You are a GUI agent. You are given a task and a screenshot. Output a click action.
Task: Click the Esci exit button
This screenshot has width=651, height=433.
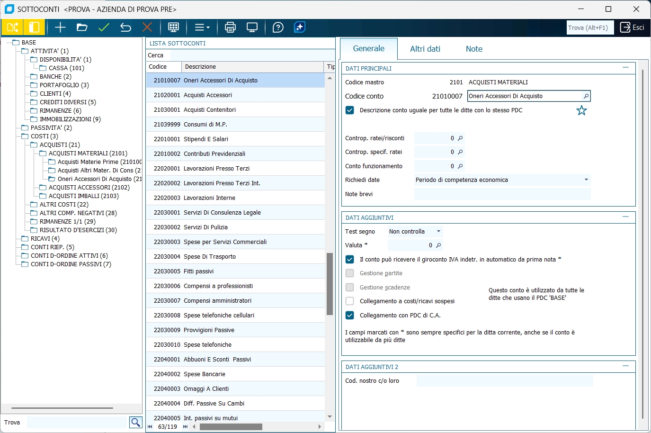[x=632, y=27]
